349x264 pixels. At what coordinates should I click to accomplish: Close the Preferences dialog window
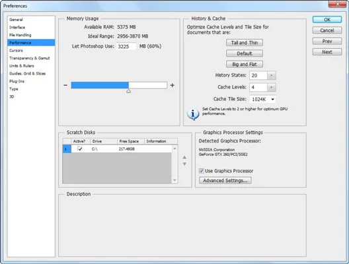click(337, 4)
